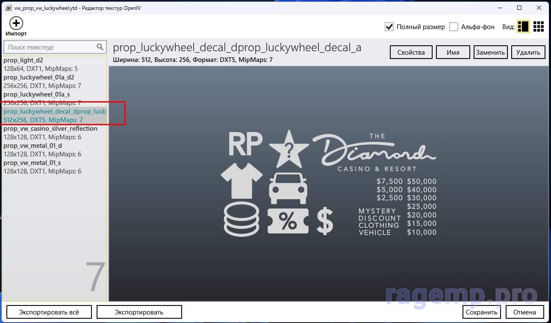Click the Сохранить button

[482, 312]
